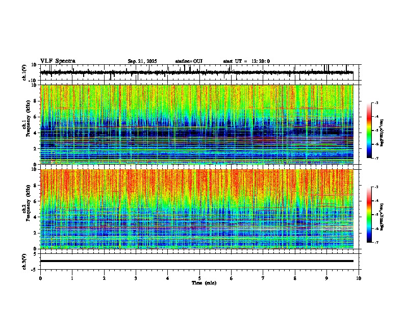Click time axis tick label "2"
The width and height of the screenshot is (404, 312).
pyautogui.click(x=104, y=278)
